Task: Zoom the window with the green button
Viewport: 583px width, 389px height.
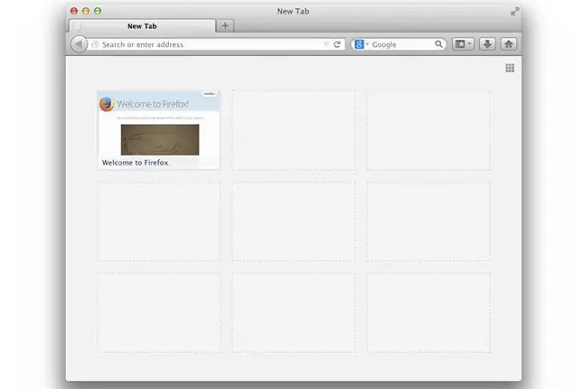Action: coord(98,11)
